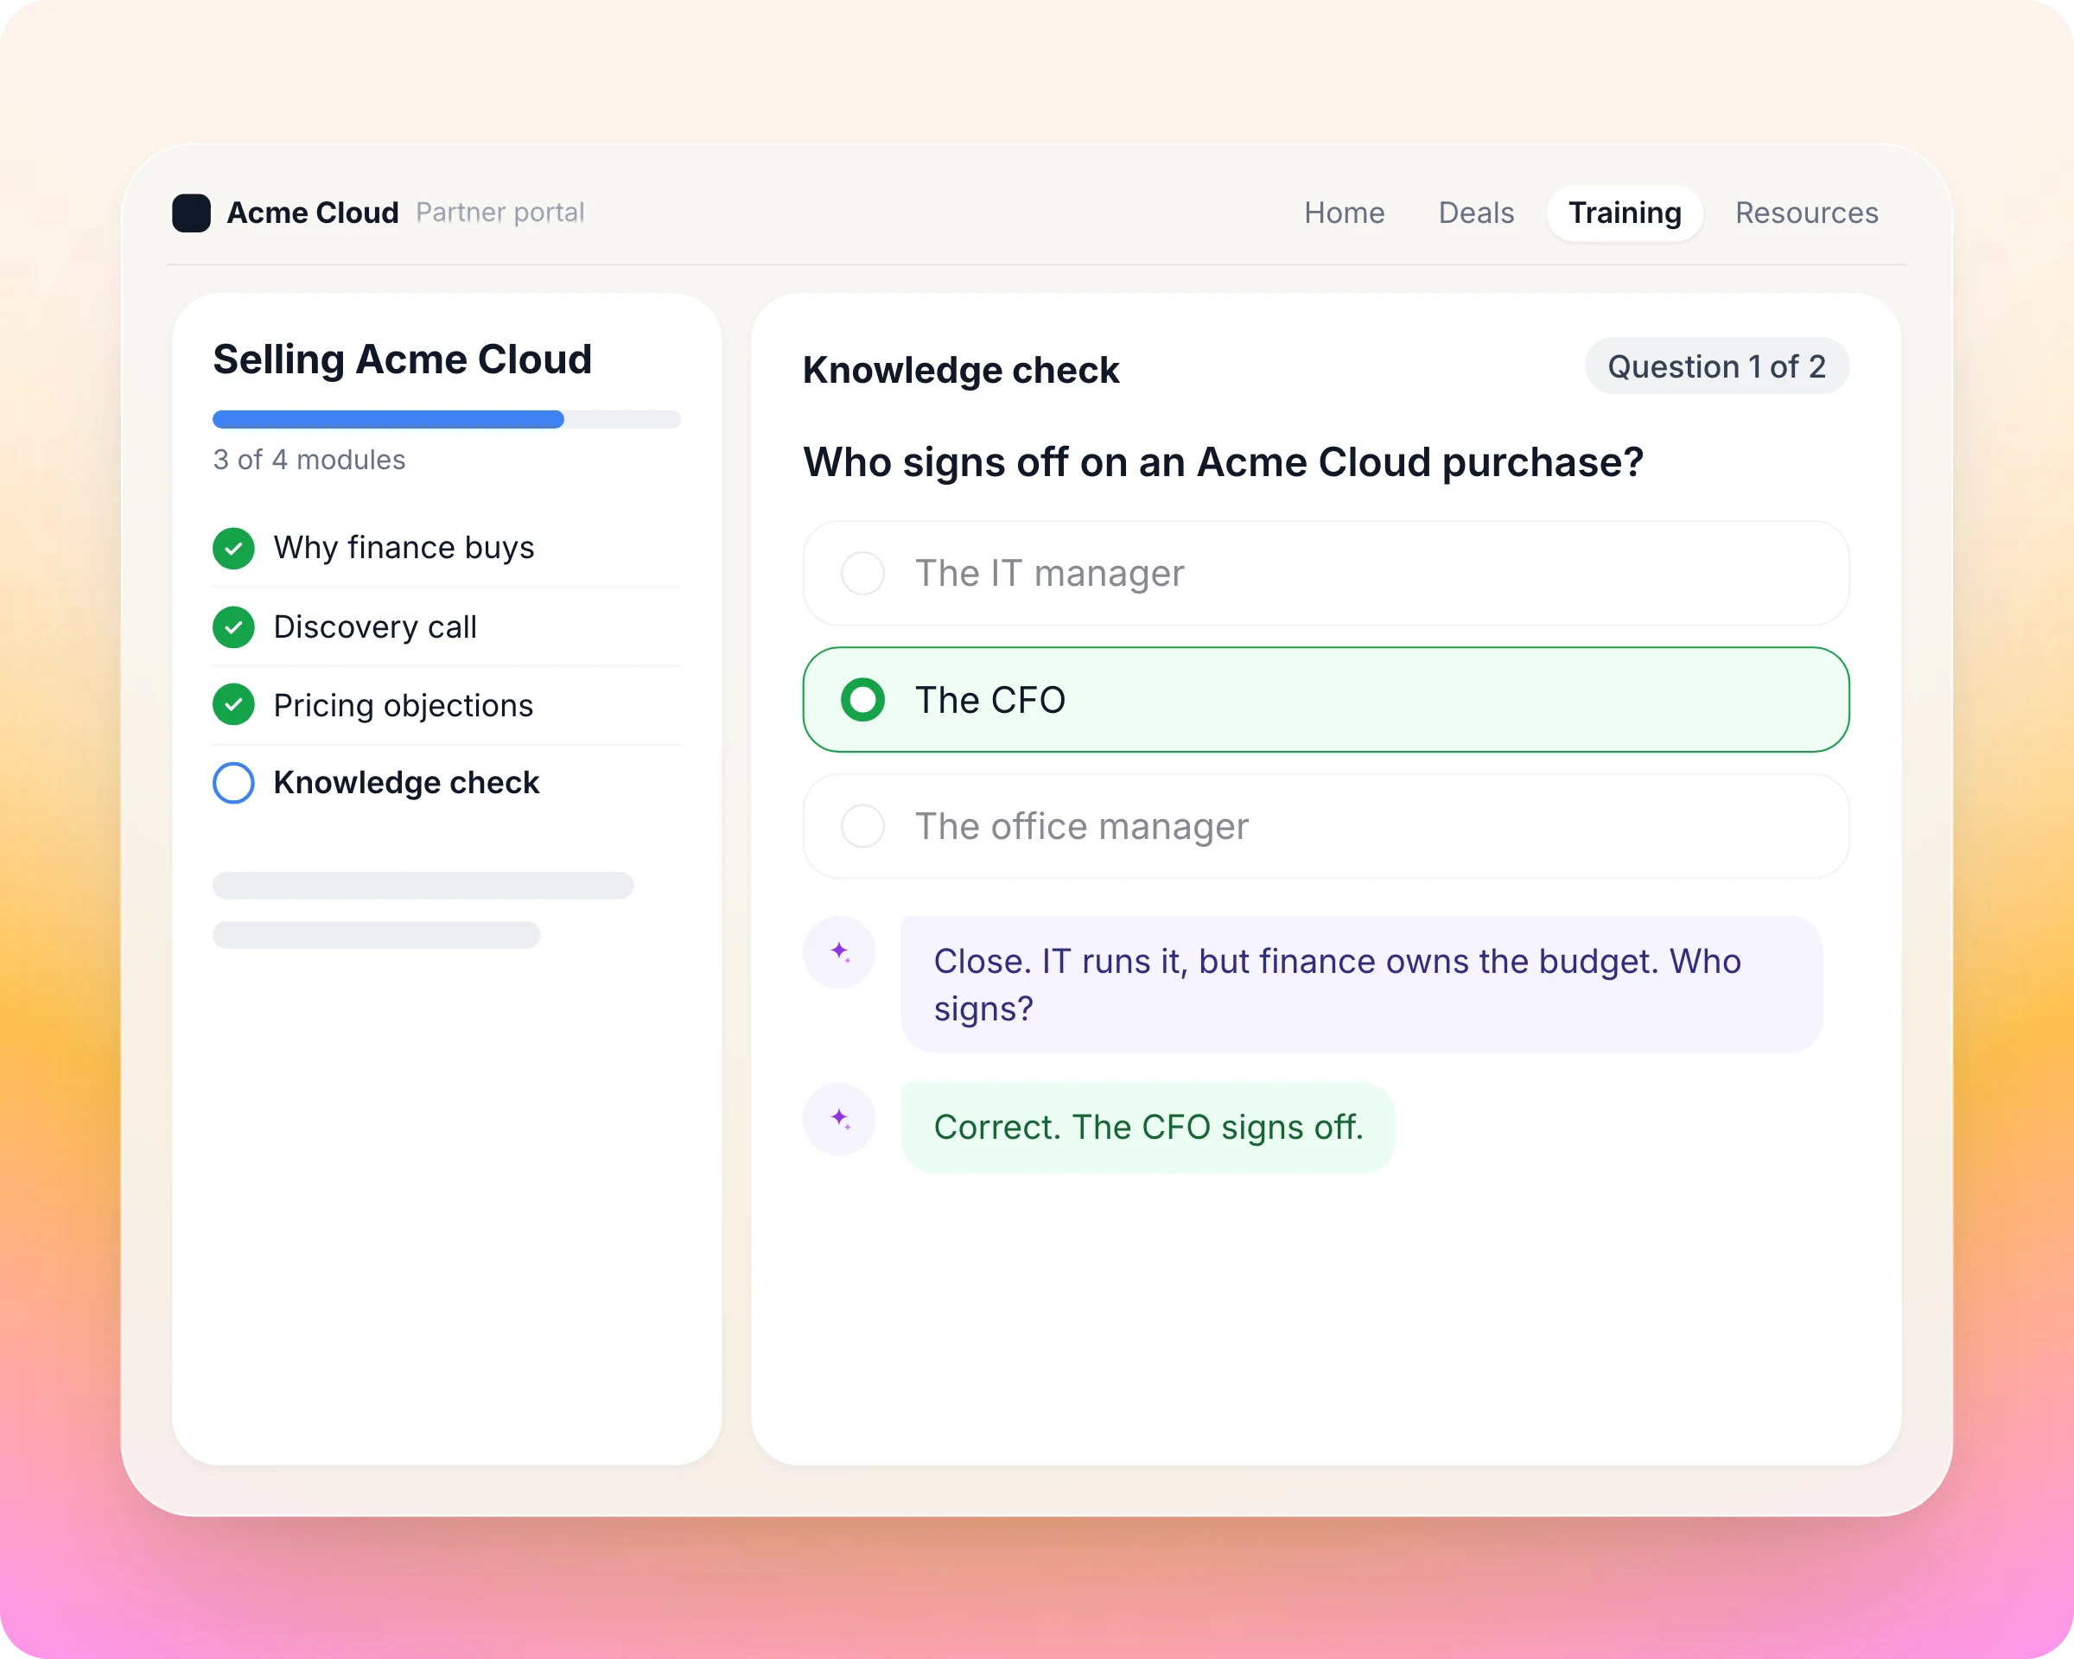
Task: Click the sparkle avatar next to the 'Close. IT runs it' message
Action: point(839,952)
